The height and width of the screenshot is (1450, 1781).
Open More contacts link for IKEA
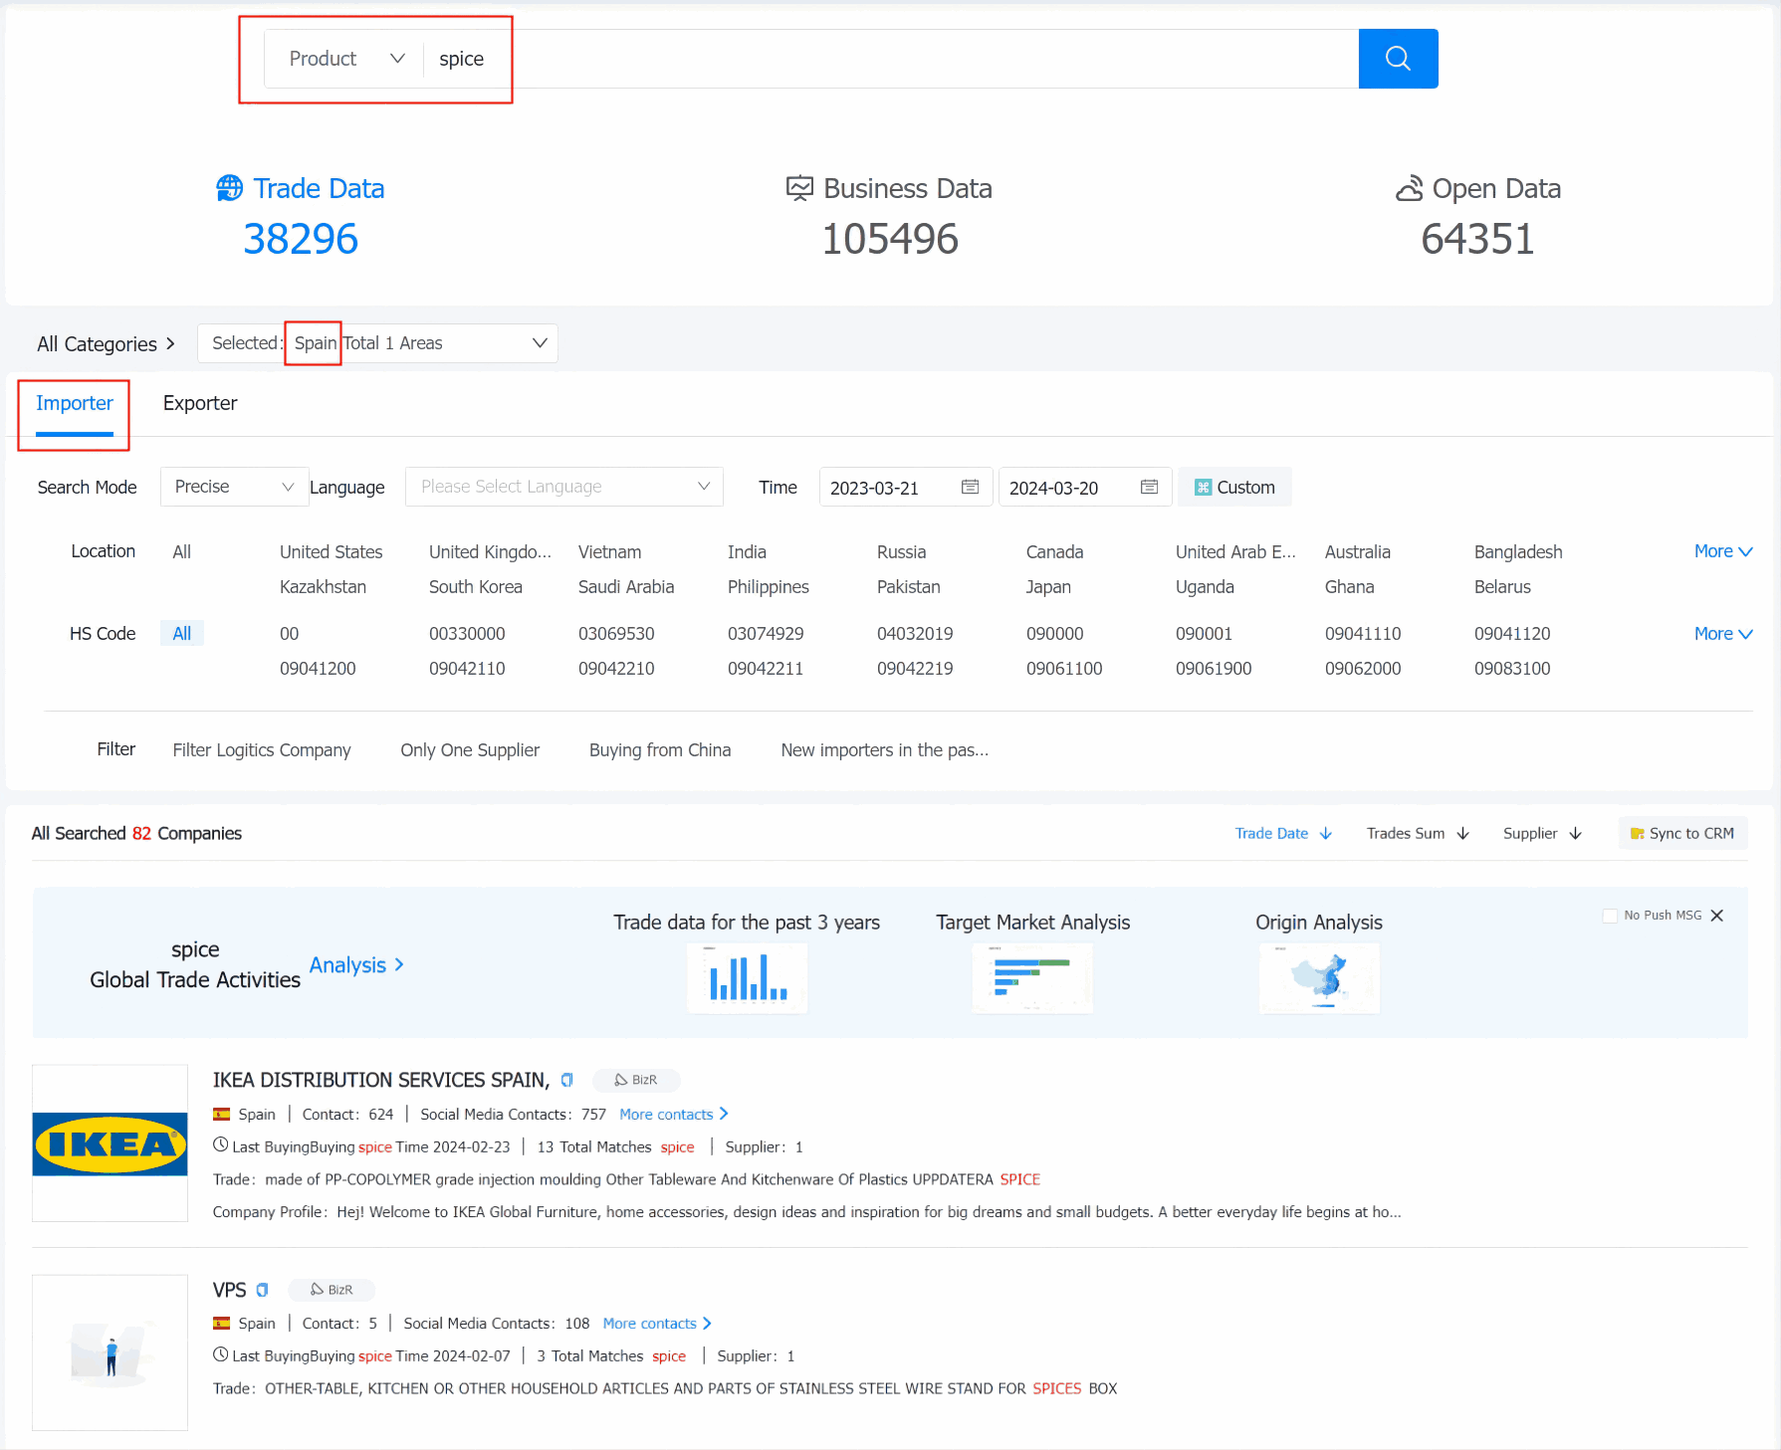[x=673, y=1115]
